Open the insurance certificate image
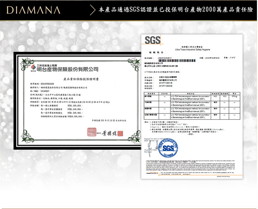 coord(77,101)
